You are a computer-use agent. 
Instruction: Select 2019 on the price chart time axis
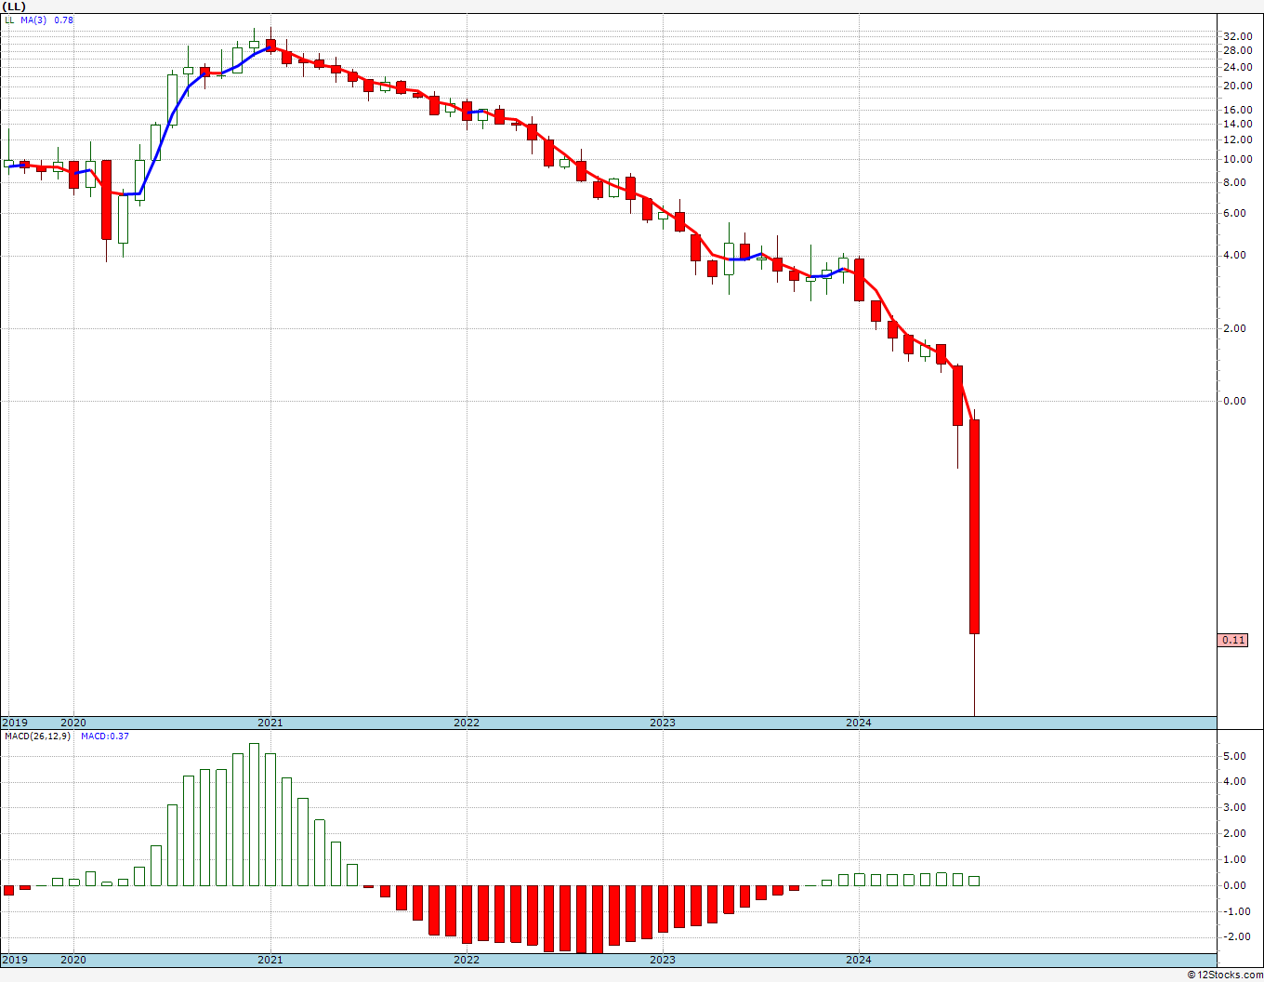coord(14,723)
